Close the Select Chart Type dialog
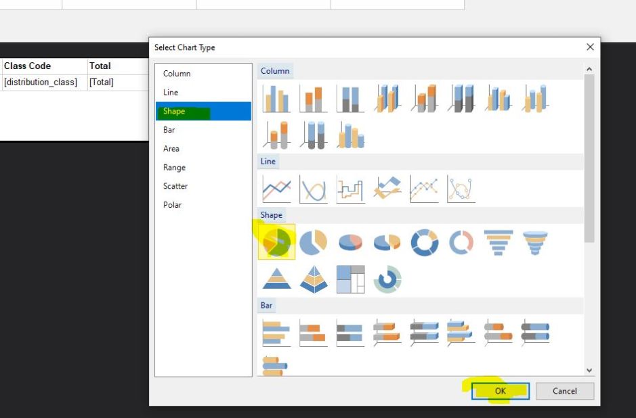The image size is (636, 418). pos(590,47)
